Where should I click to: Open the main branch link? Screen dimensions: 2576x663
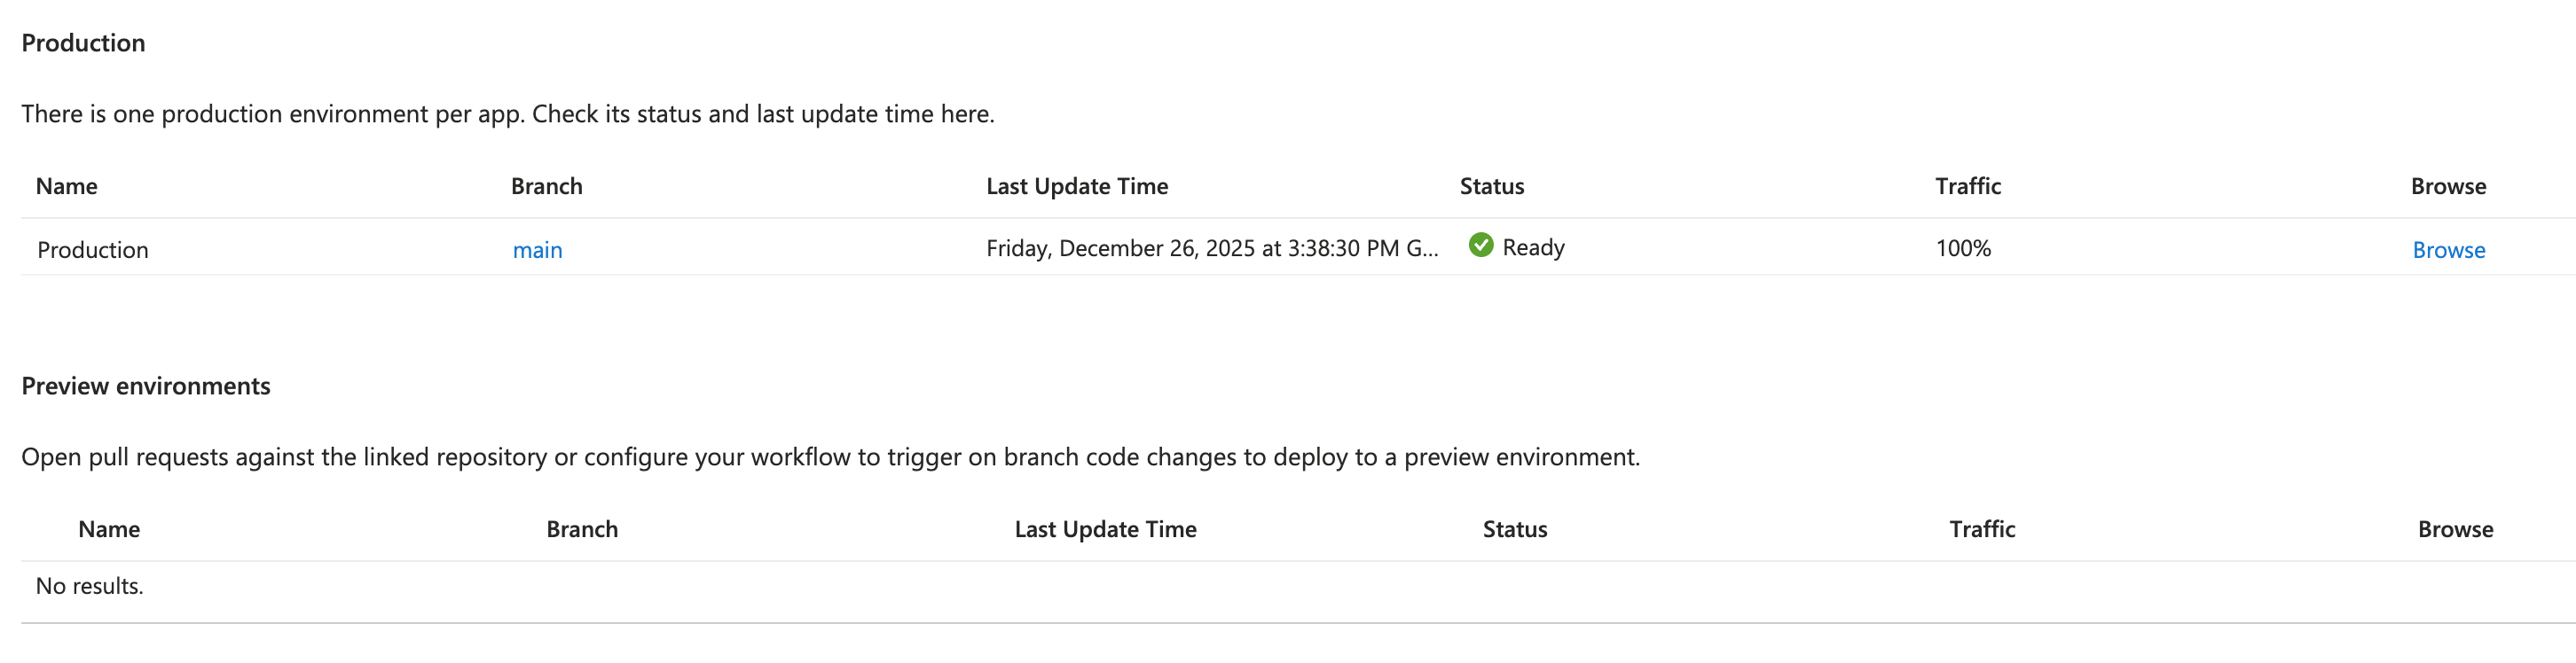[537, 250]
